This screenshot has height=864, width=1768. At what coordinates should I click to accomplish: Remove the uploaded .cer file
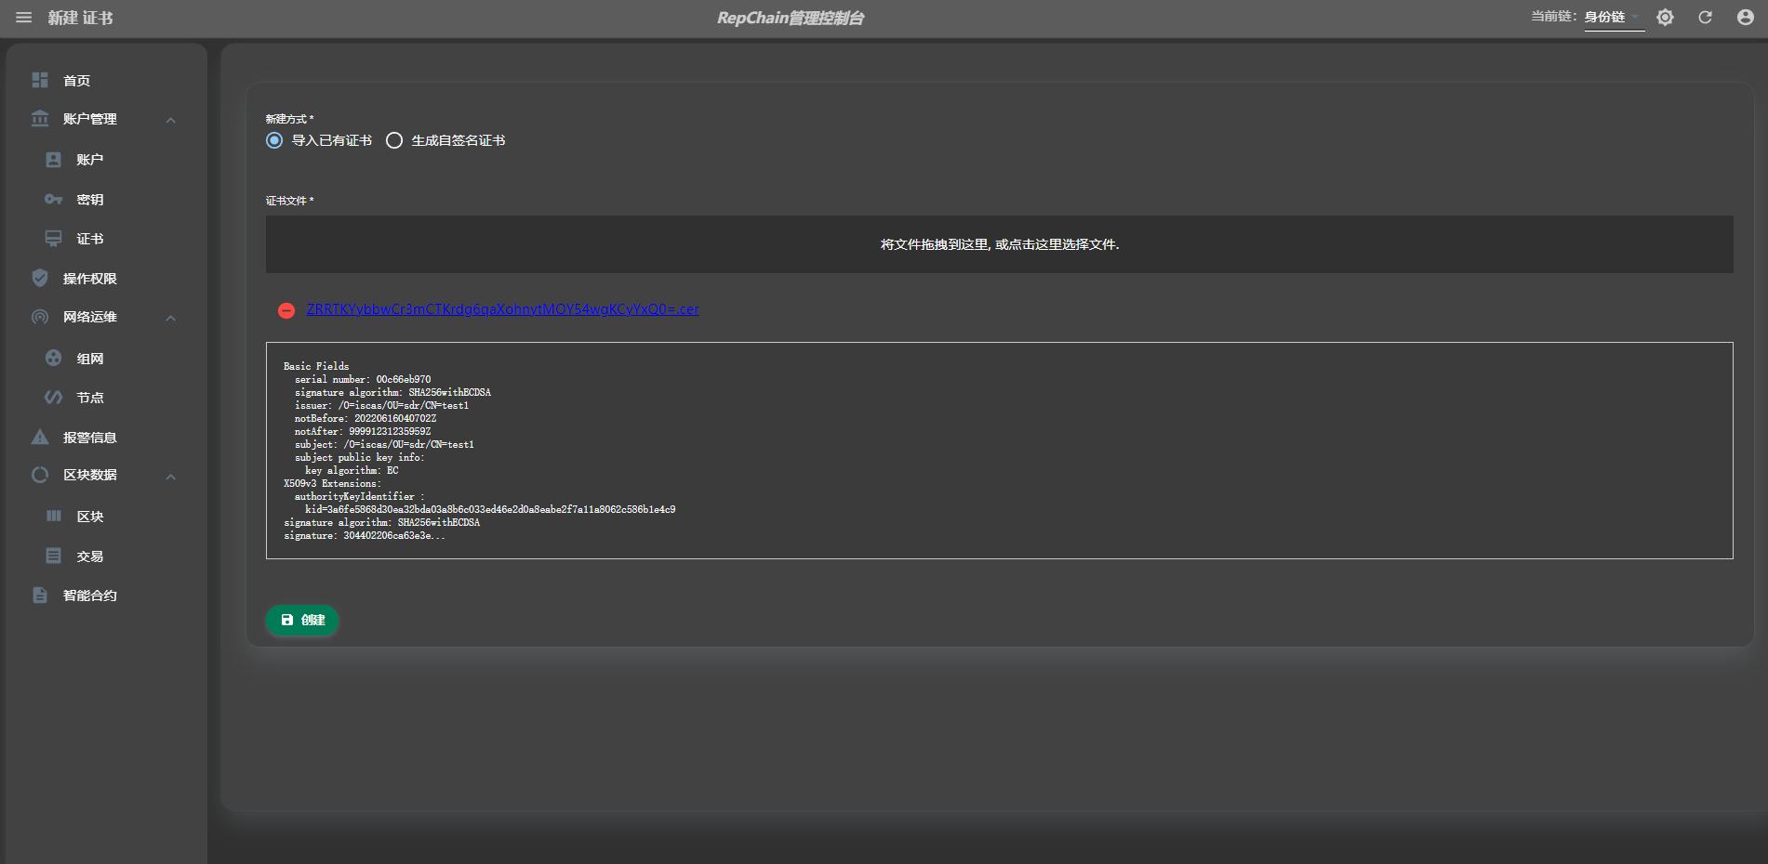point(286,310)
